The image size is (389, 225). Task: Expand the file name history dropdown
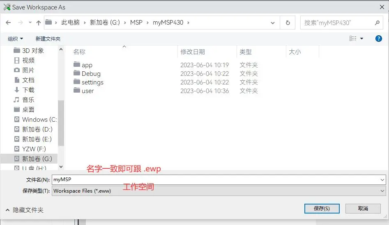[382, 180]
